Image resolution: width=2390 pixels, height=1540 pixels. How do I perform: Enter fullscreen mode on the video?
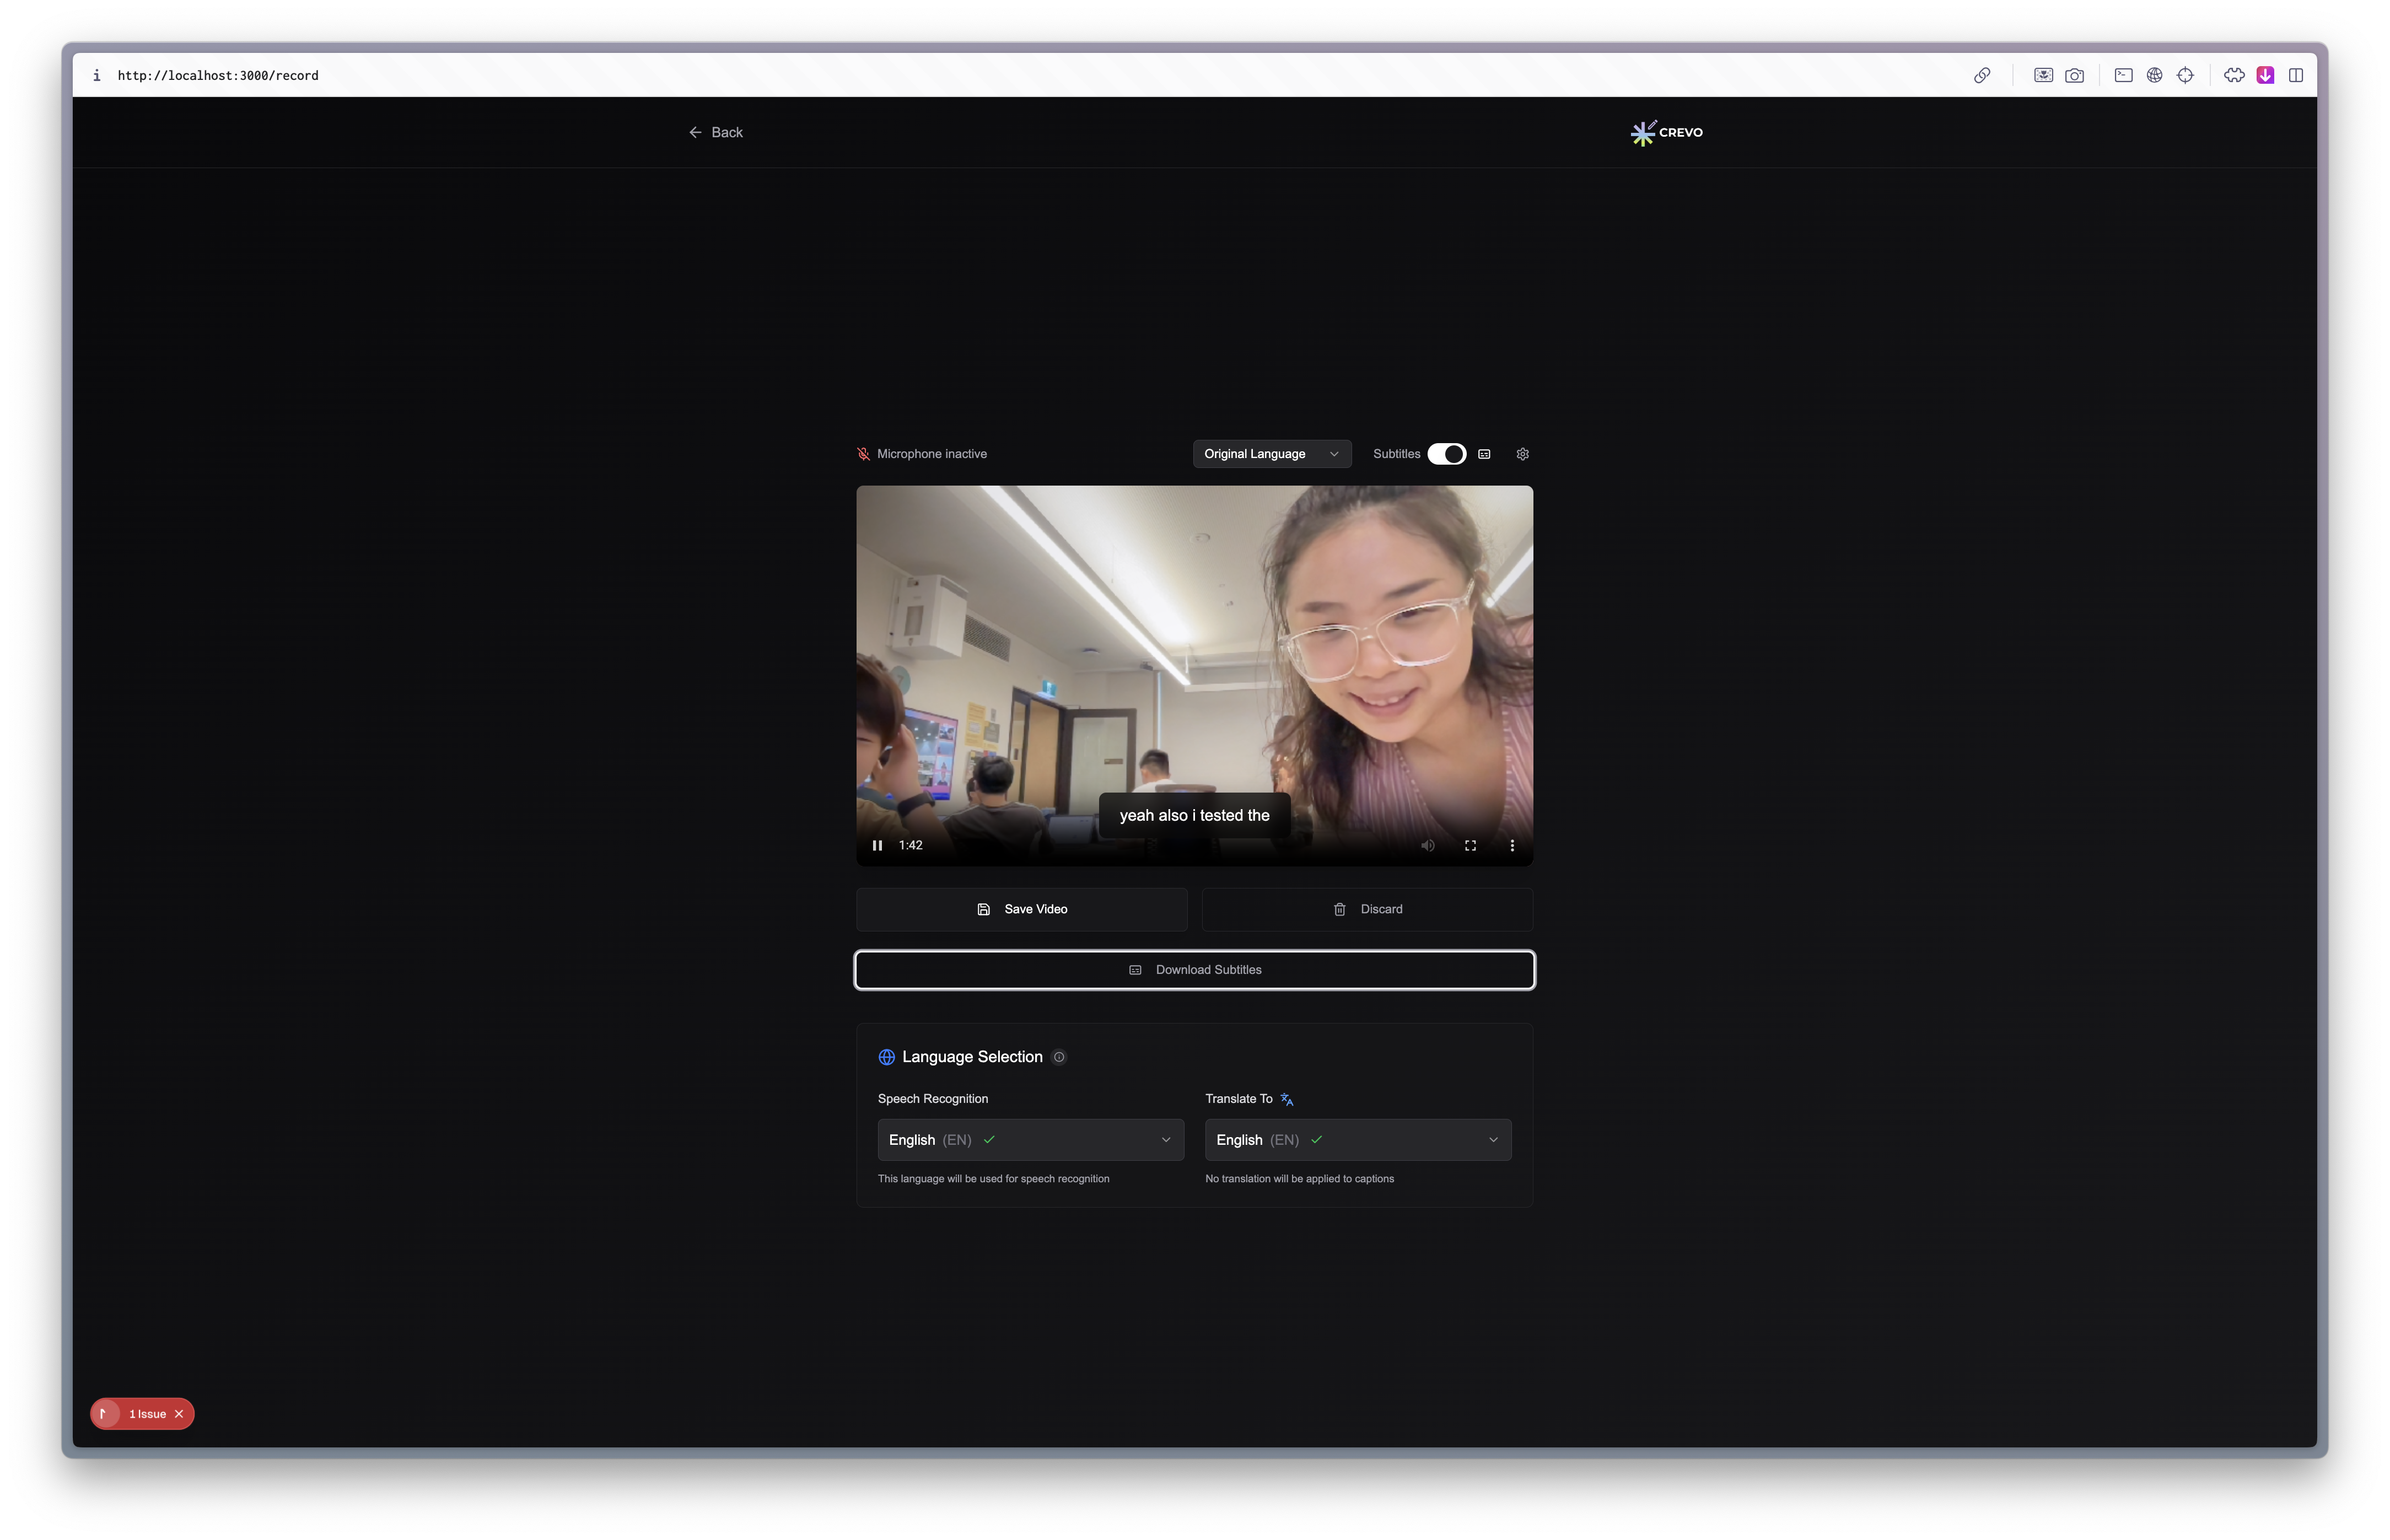tap(1470, 845)
